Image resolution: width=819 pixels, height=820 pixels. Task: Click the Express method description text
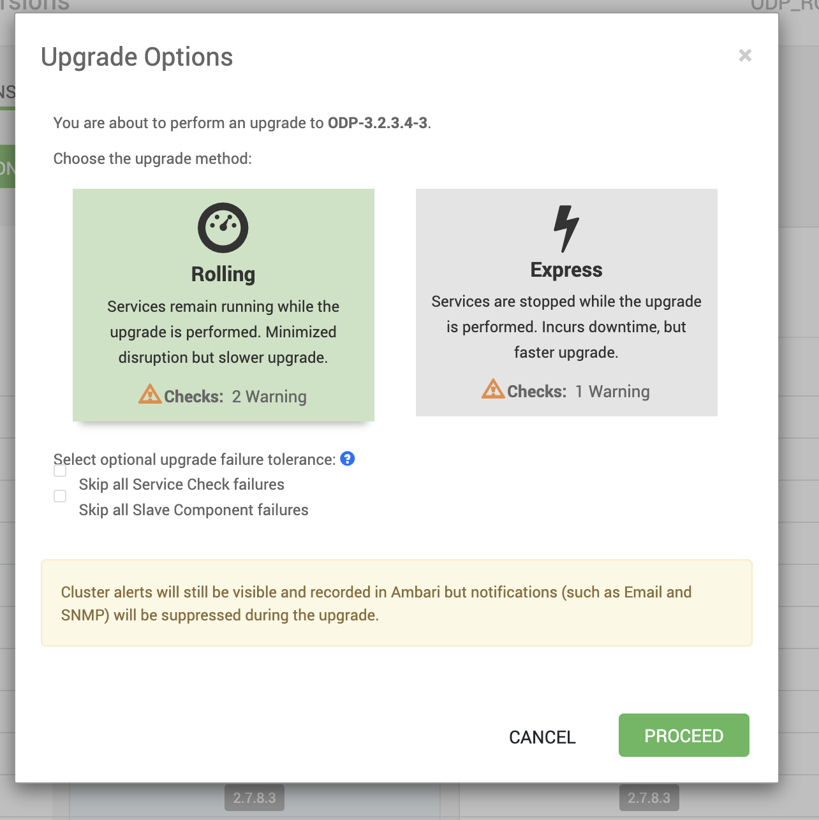click(x=566, y=327)
